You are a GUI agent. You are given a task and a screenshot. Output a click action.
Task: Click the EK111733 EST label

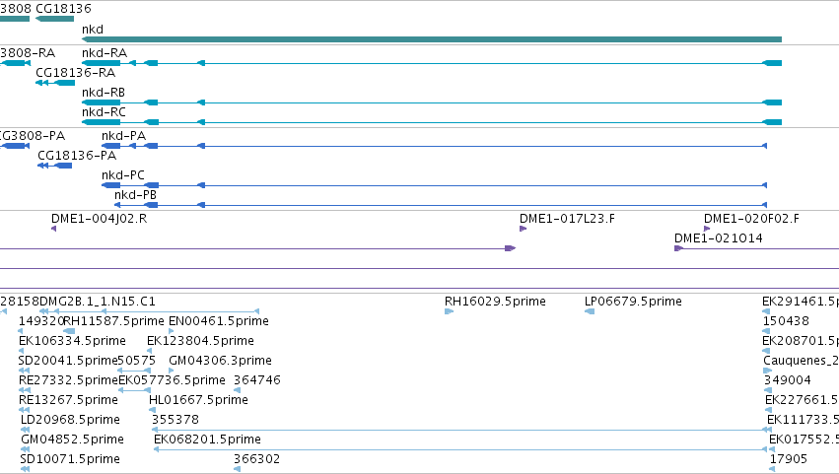click(x=804, y=421)
